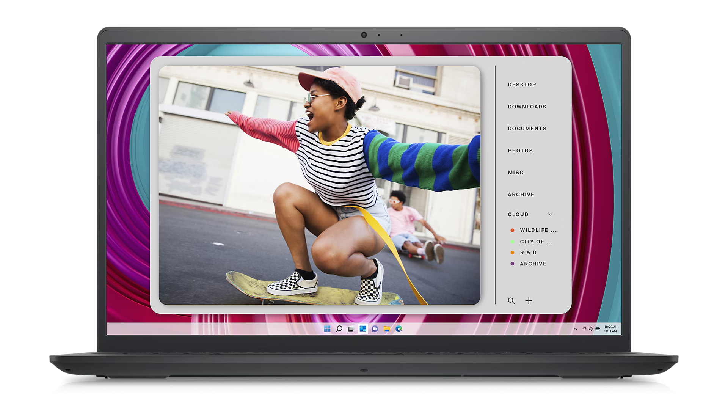The width and height of the screenshot is (728, 410).
Task: Launch Microsoft Edge browser
Action: pos(399,329)
